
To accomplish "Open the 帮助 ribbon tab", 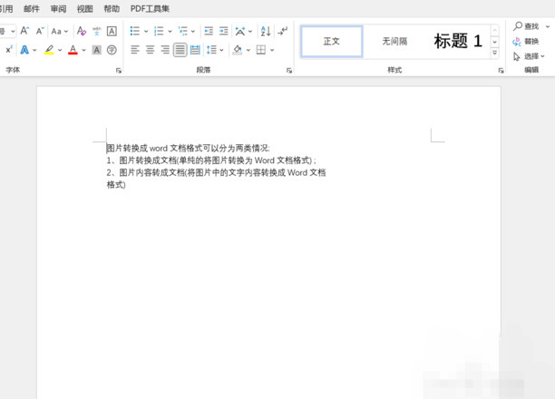I will pyautogui.click(x=112, y=8).
